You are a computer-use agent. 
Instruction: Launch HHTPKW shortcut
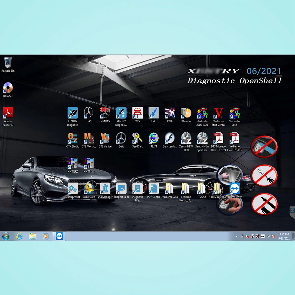tap(89, 165)
